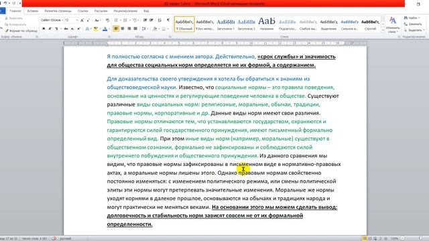Switch to Рассылки tab
The height and width of the screenshot is (241, 429).
101,11
